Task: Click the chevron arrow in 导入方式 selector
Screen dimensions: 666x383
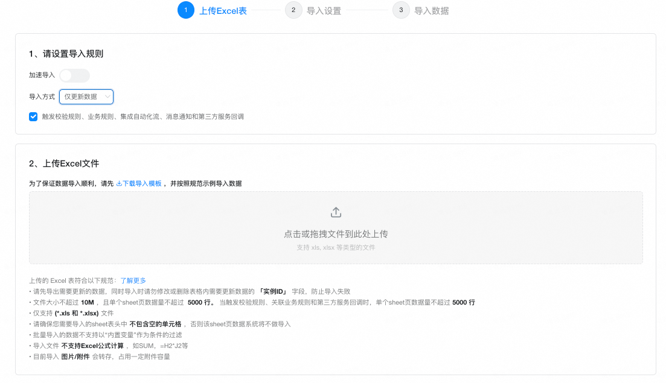Action: tap(107, 97)
